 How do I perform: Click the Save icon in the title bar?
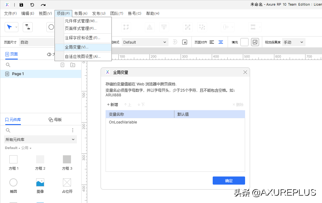pos(21,5)
